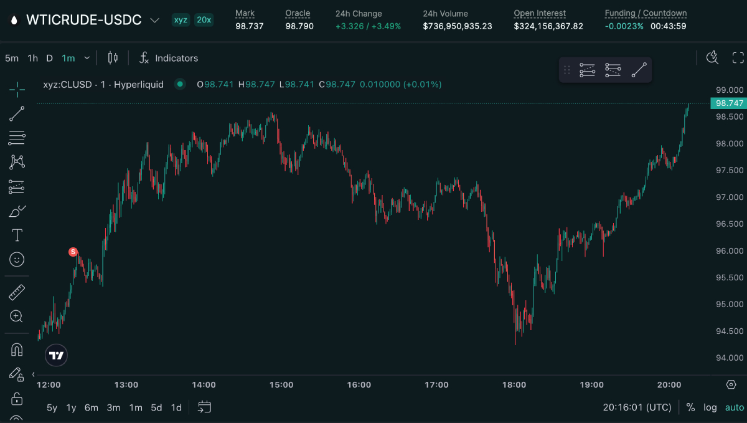Open the candlestick chart type selector

pyautogui.click(x=113, y=58)
